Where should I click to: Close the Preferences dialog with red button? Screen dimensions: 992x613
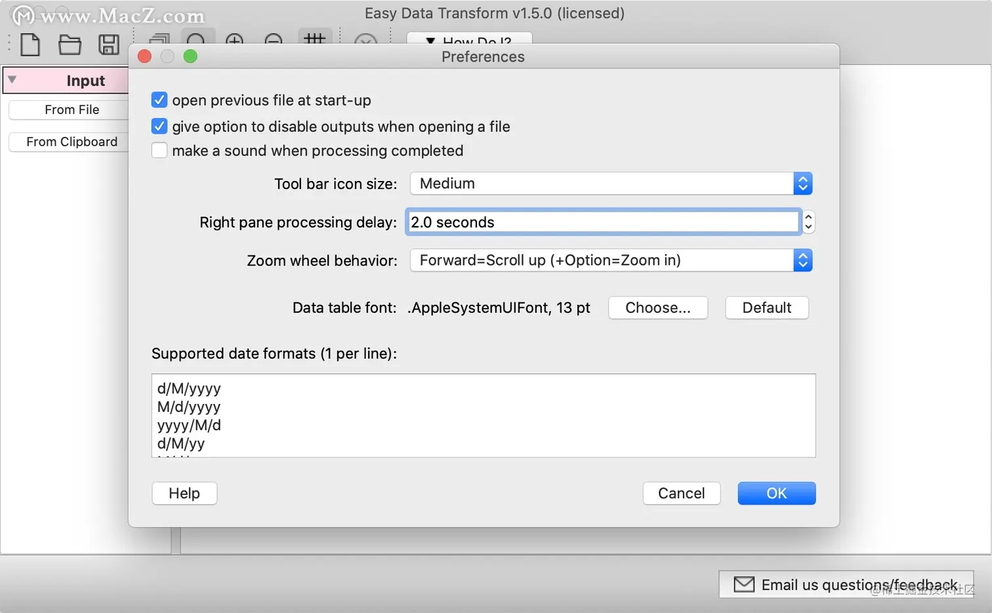click(x=145, y=56)
